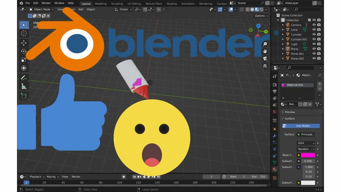Open the Add menu in viewport header
The width and height of the screenshot is (341, 192).
pyautogui.click(x=81, y=9)
